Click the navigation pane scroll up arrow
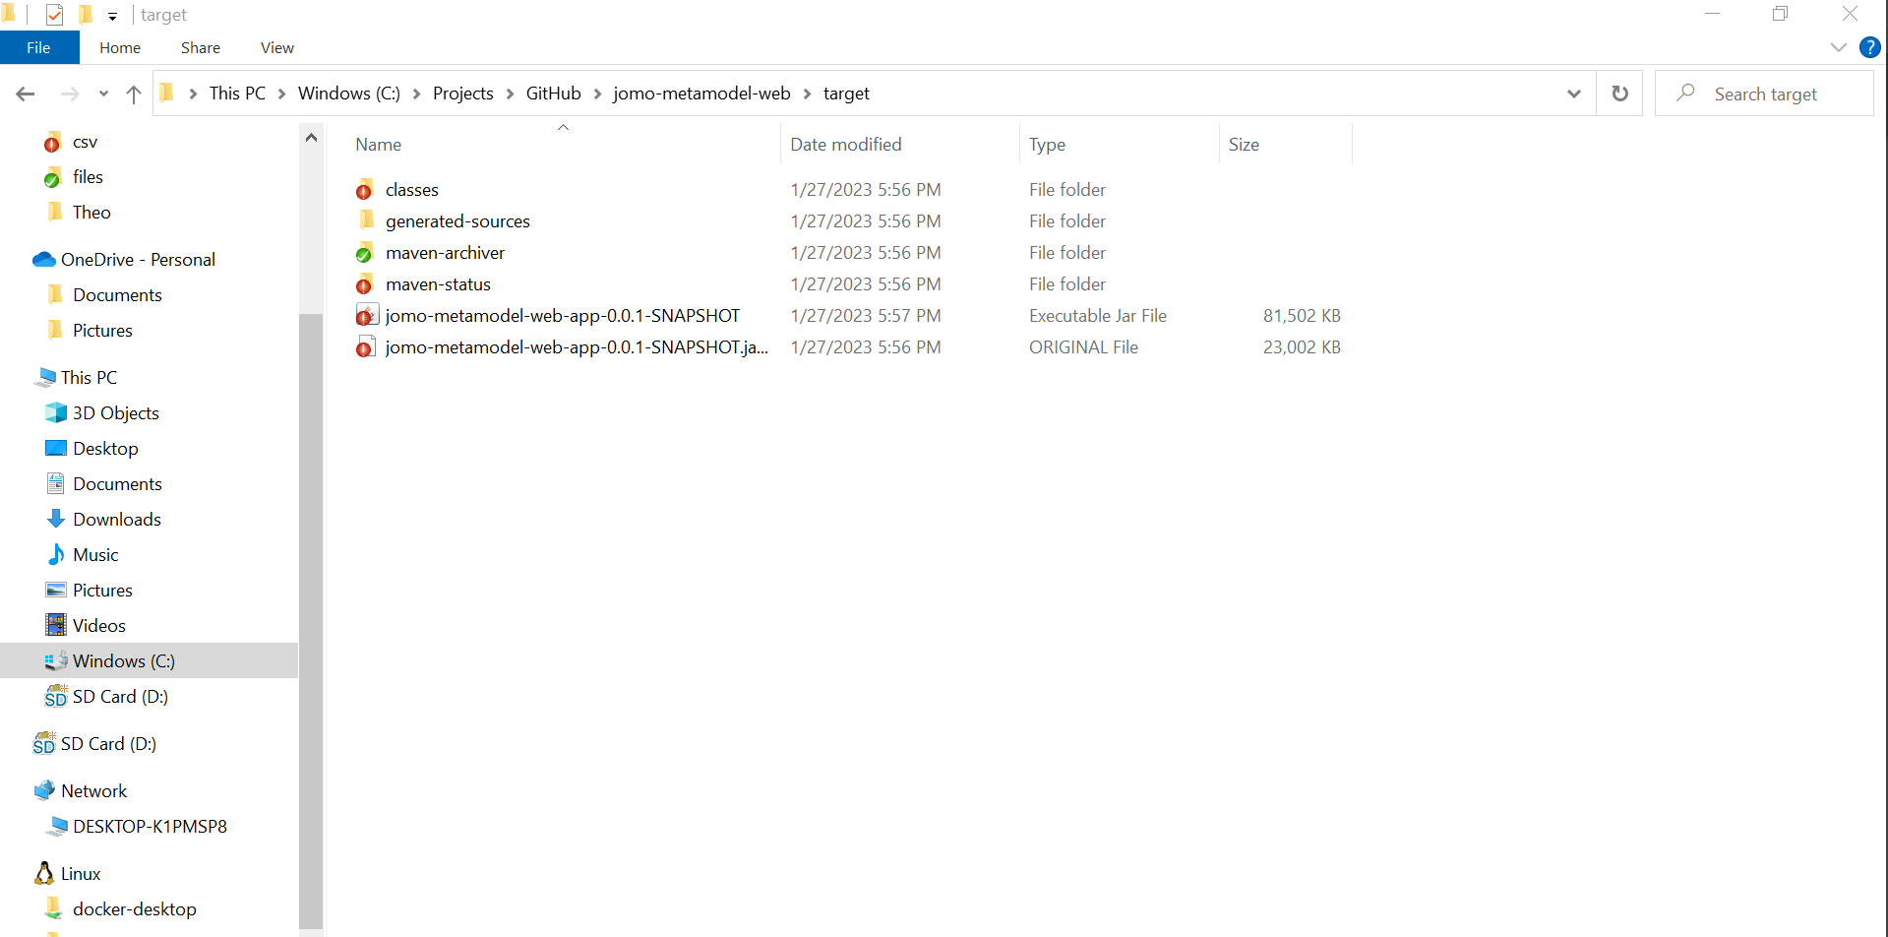Image resolution: width=1888 pixels, height=937 pixels. pyautogui.click(x=311, y=138)
